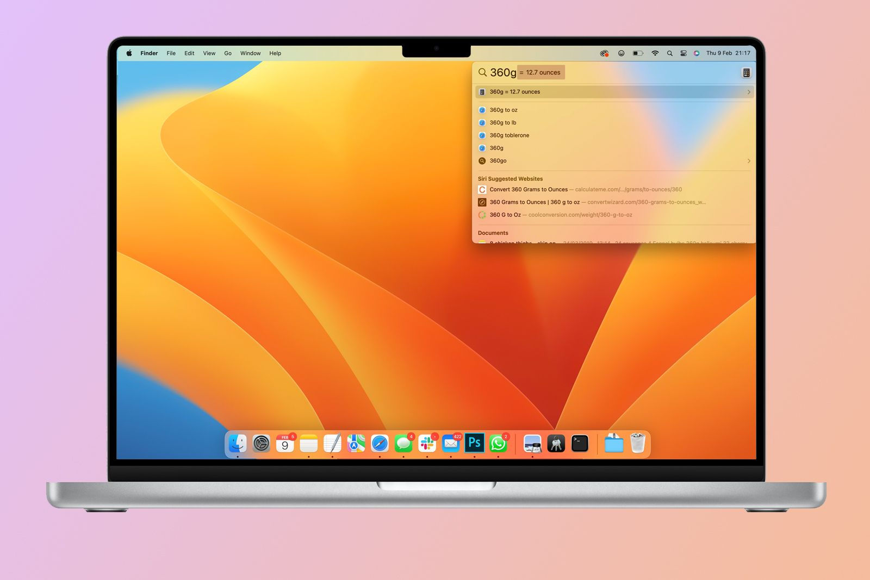Open the blue folder in dock
This screenshot has width=870, height=580.
pyautogui.click(x=614, y=444)
